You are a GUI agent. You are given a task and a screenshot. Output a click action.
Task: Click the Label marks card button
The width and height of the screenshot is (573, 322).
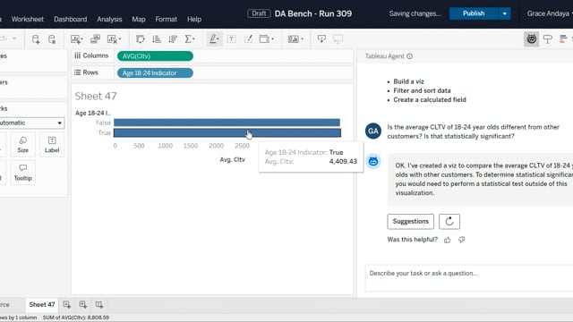[x=52, y=145]
